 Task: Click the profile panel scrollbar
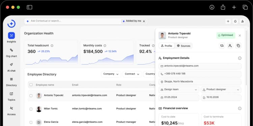(246, 58)
